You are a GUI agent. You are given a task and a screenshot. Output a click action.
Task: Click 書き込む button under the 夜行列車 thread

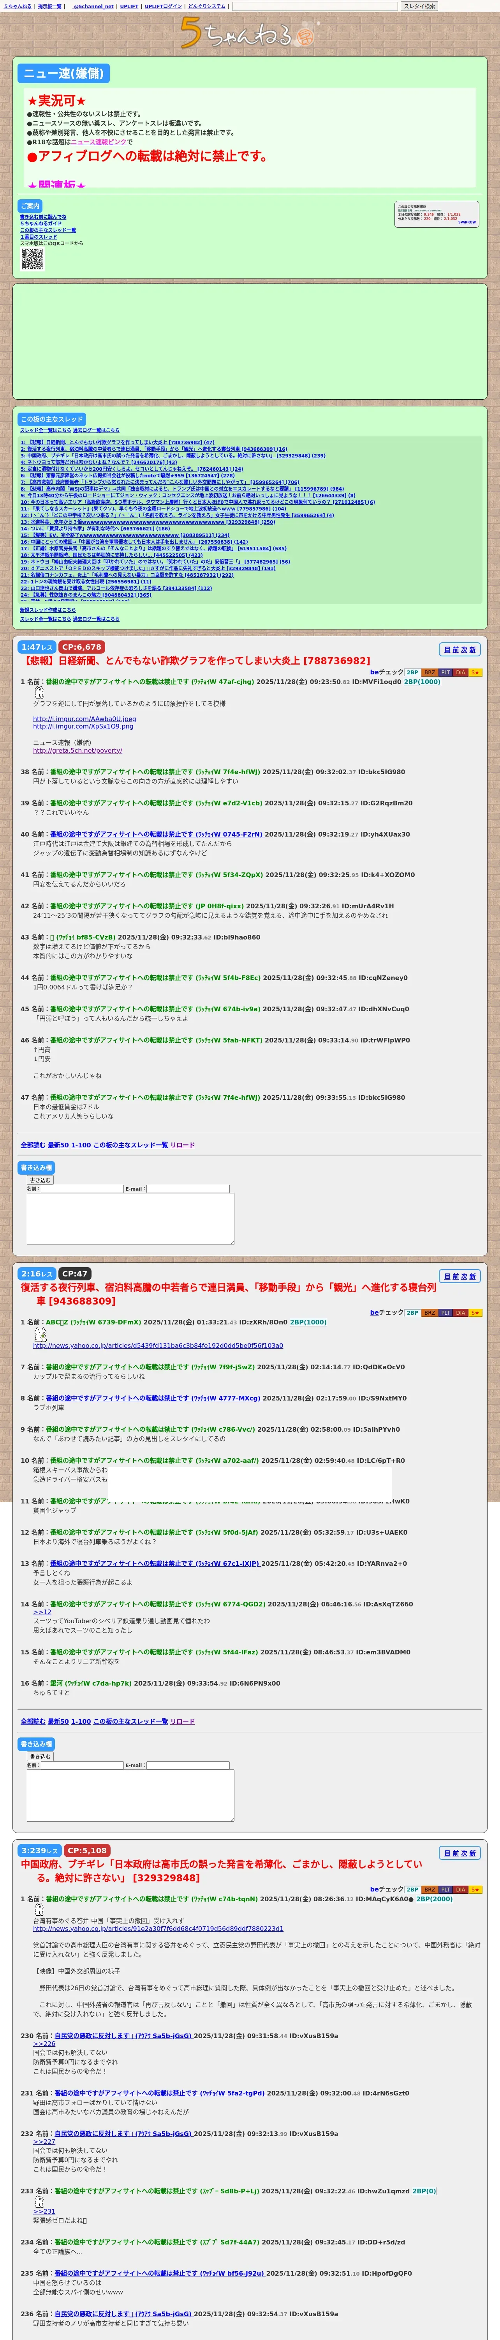point(40,1757)
